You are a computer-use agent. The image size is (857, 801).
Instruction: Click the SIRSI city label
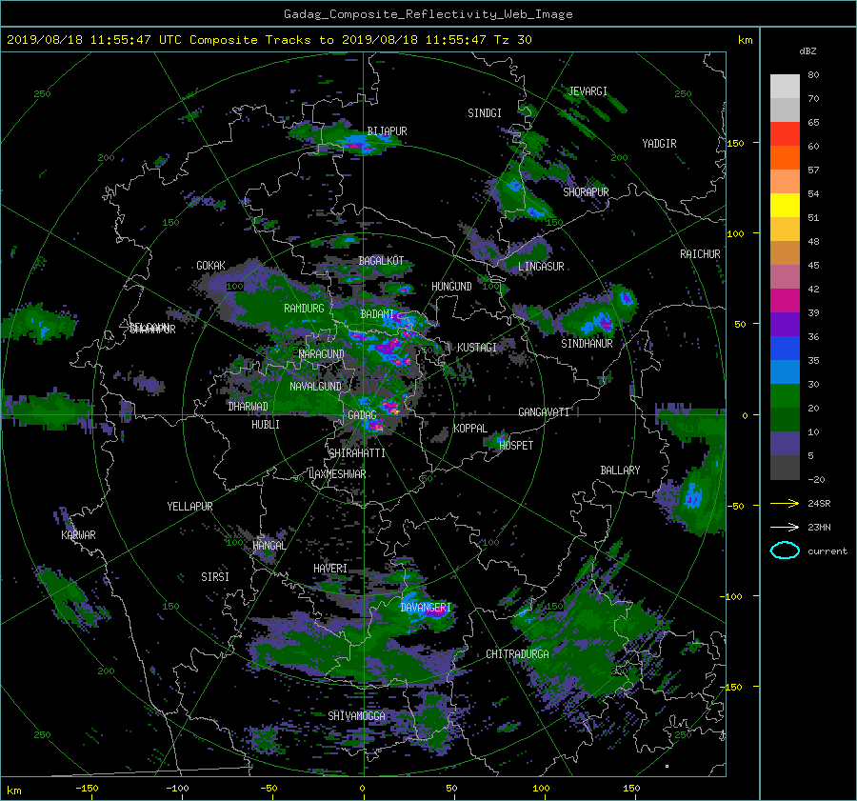click(x=215, y=577)
